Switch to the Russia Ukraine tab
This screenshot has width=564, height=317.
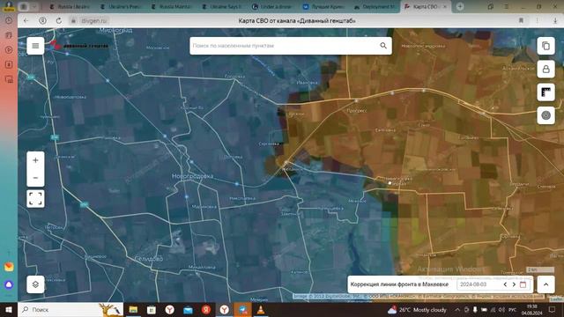click(70, 6)
